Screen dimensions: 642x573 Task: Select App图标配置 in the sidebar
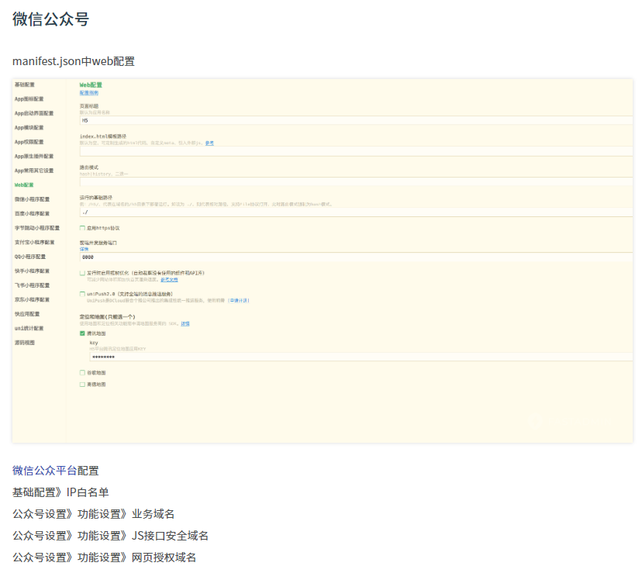click(x=29, y=99)
